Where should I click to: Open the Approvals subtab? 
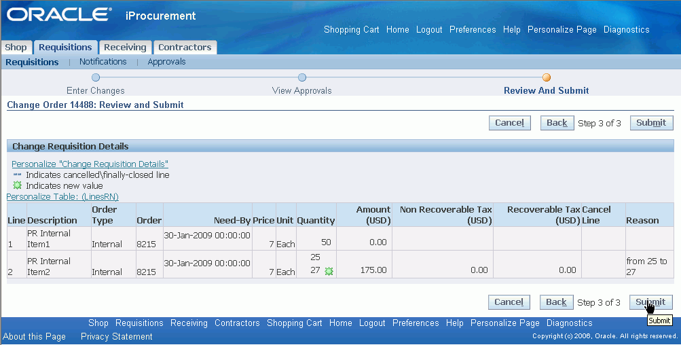(166, 62)
